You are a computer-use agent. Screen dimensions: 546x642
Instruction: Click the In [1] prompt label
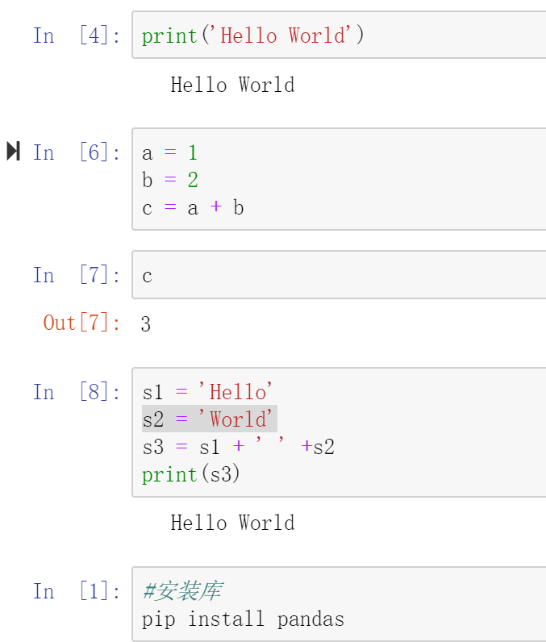[x=77, y=591]
